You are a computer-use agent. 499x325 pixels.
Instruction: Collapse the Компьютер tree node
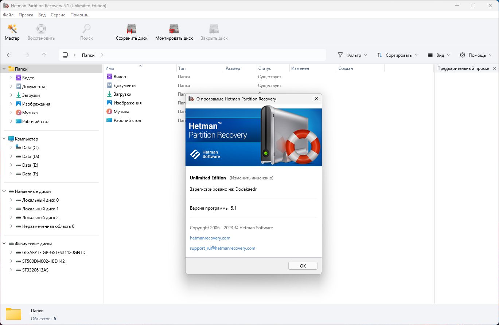(4, 139)
